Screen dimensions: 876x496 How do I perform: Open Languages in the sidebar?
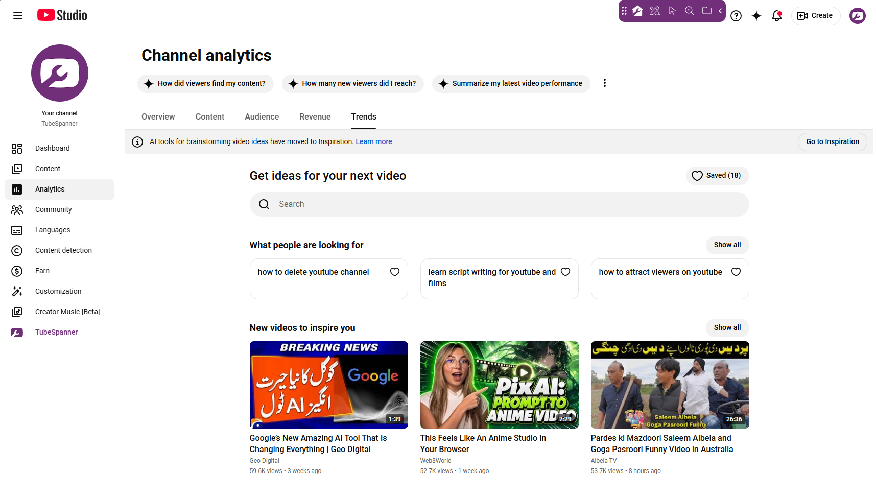point(59,230)
